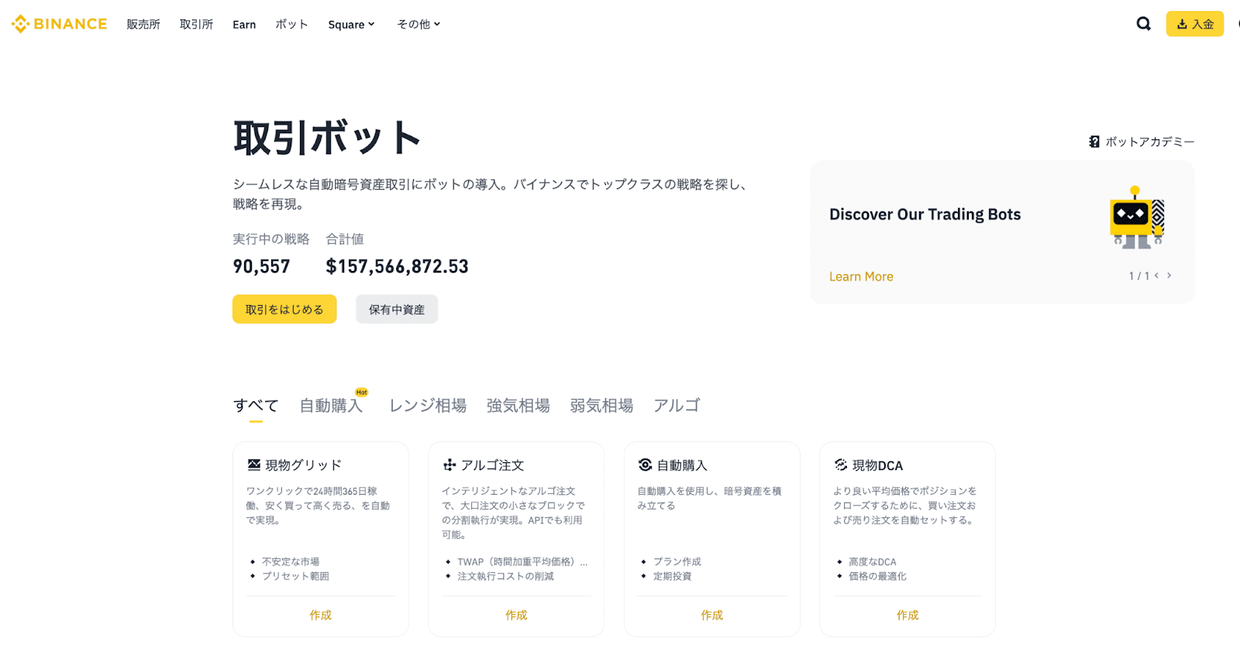Image resolution: width=1240 pixels, height=669 pixels.
Task: Open the 販売所 menu item
Action: pos(143,24)
